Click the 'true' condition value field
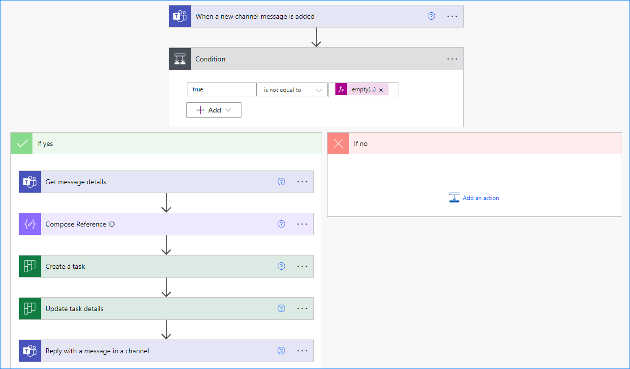The width and height of the screenshot is (630, 369). [x=221, y=90]
